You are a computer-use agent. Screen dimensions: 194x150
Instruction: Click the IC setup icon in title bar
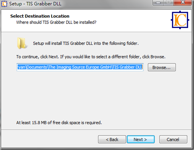coord(4,4)
